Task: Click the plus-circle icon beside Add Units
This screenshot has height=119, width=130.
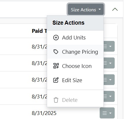Action: coord(56,37)
